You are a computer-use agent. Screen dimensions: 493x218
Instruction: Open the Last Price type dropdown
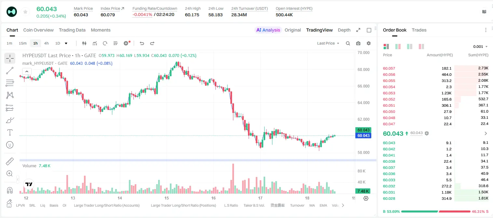tap(328, 43)
